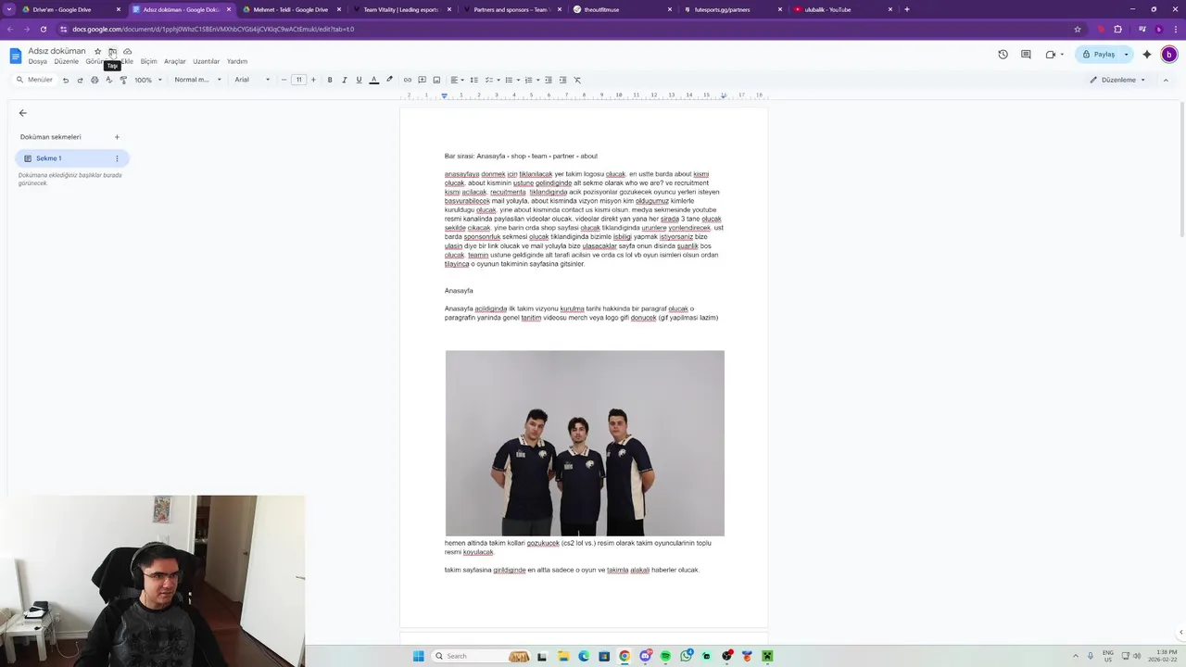Open the zoom 100% dropdown
Viewport: 1186px width, 667px height.
click(x=148, y=80)
